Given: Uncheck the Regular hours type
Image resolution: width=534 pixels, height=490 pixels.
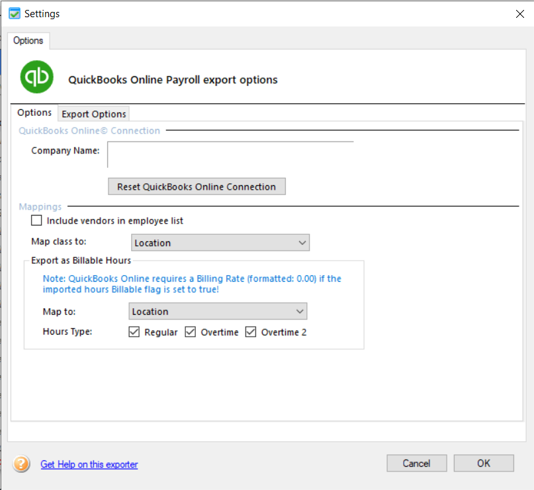Looking at the screenshot, I should click(x=134, y=332).
